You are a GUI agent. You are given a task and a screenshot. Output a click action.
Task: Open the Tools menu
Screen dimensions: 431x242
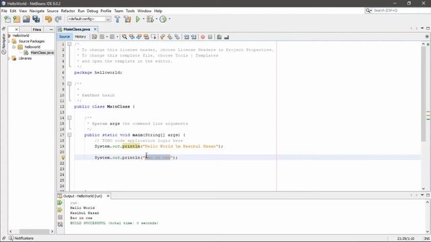tap(130, 11)
